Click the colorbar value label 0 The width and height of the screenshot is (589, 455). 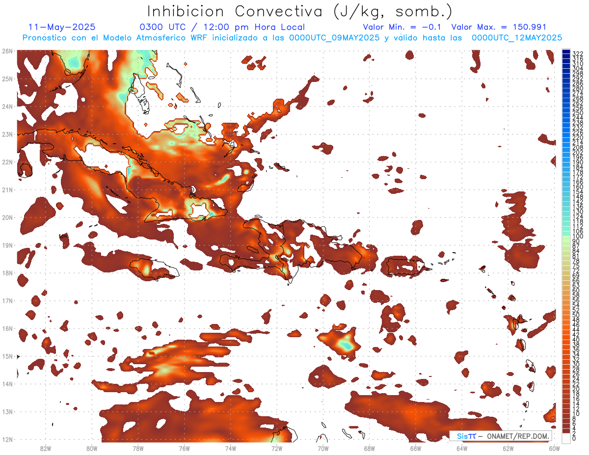point(574,438)
